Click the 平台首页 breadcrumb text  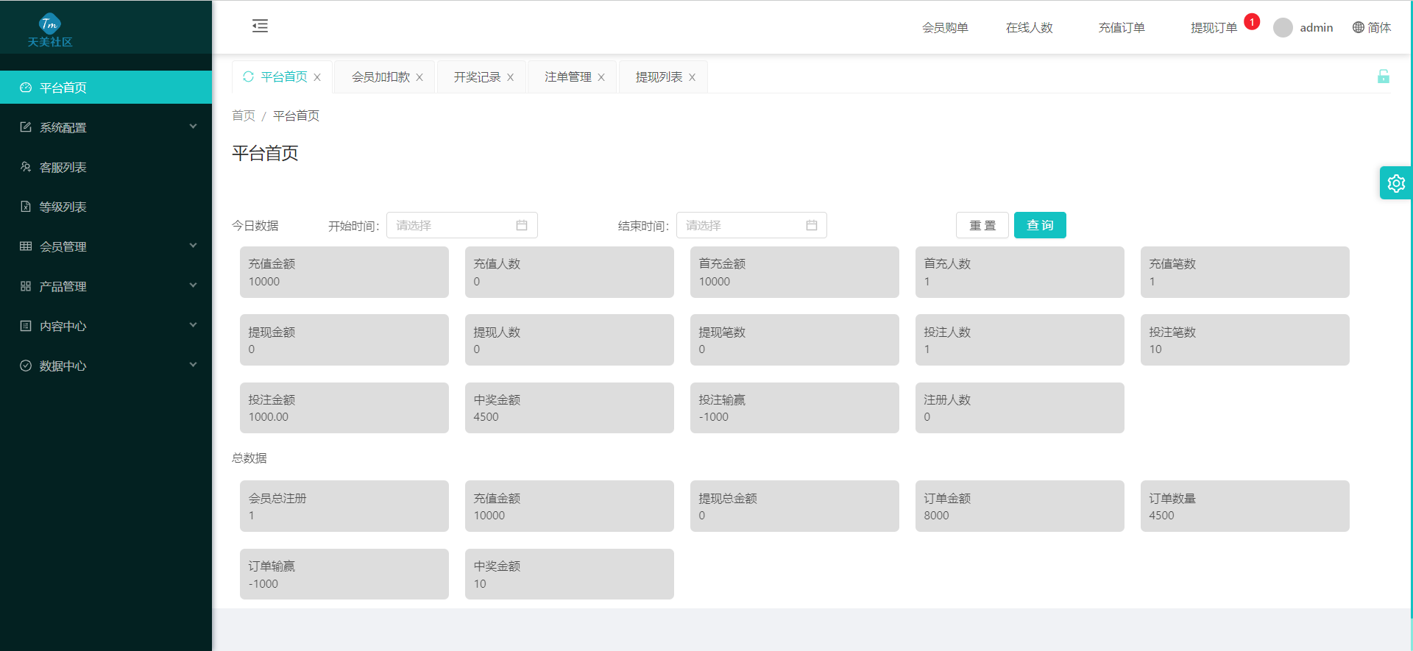point(296,115)
